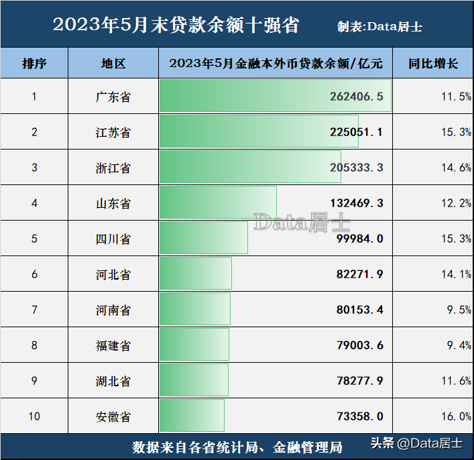Click the '浙江省' cell
The height and width of the screenshot is (460, 474).
[113, 168]
